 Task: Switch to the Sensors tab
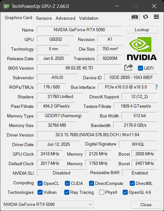pos(44,18)
